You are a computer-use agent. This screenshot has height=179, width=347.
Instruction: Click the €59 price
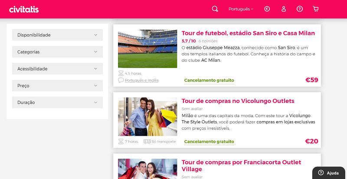coord(311,80)
